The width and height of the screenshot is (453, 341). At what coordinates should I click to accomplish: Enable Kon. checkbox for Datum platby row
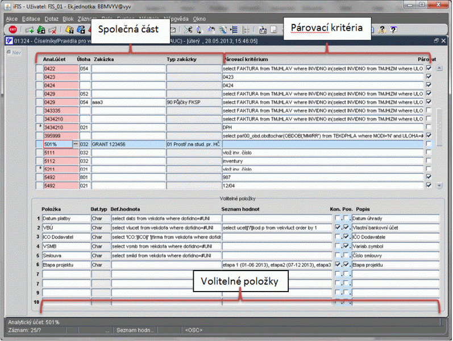click(337, 218)
